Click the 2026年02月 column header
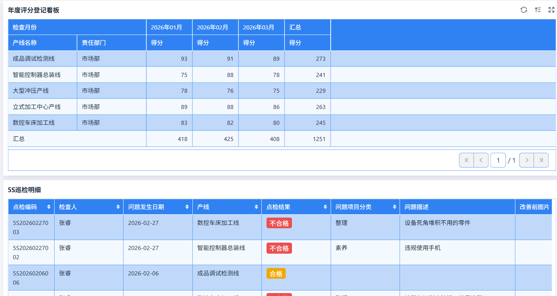 pyautogui.click(x=215, y=27)
